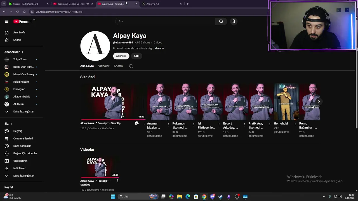Click the Katıl join button
The height and width of the screenshot is (201, 358).
pos(136,56)
